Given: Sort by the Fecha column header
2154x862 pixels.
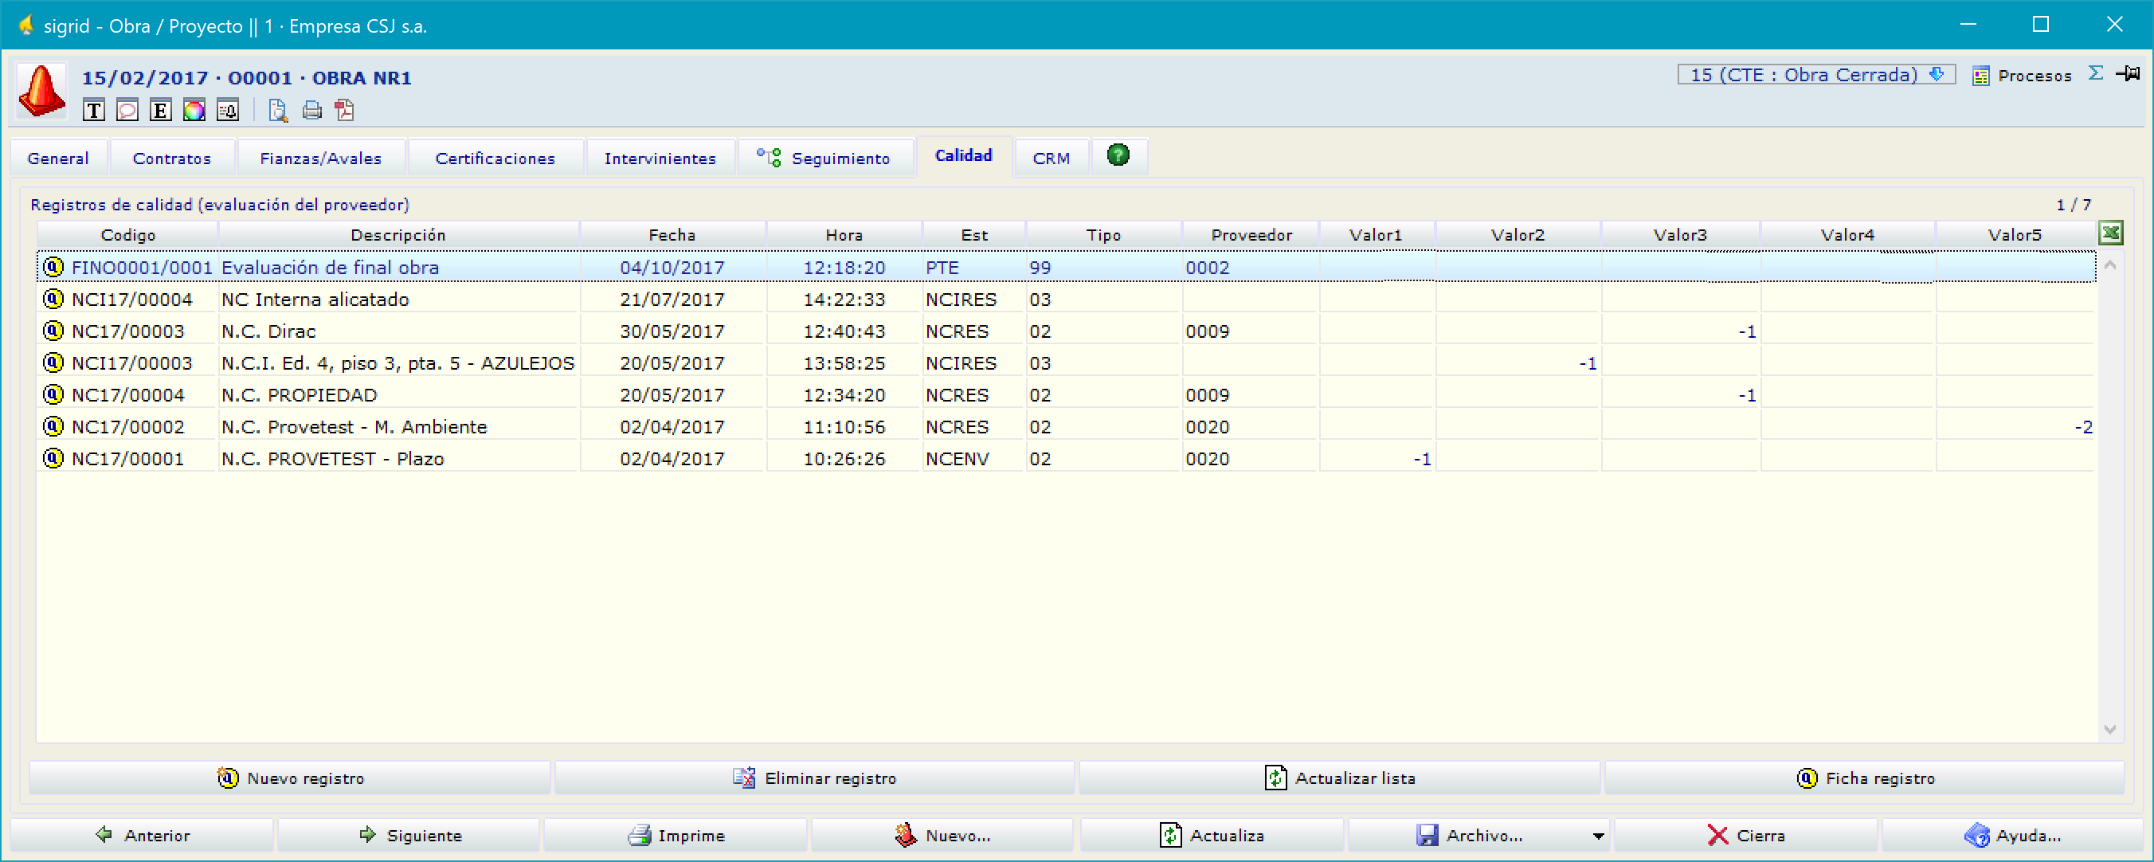Looking at the screenshot, I should (x=672, y=235).
